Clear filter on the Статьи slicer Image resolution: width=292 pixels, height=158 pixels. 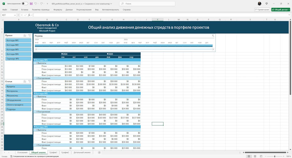tap(30, 81)
